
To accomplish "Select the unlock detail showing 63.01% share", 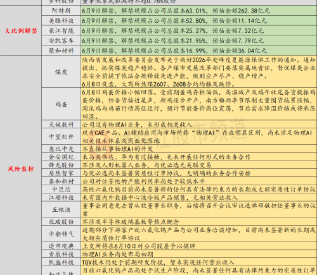I will pyautogui.click(x=198, y=11).
